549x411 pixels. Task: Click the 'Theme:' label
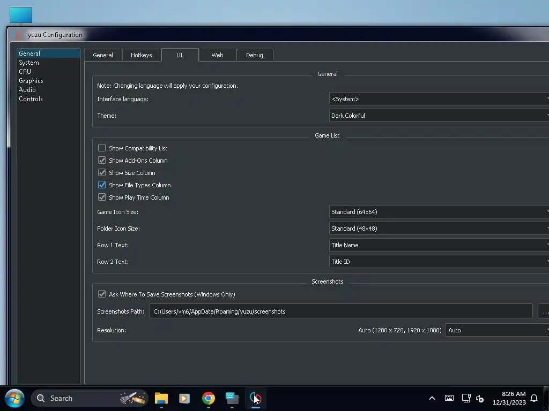(x=107, y=116)
